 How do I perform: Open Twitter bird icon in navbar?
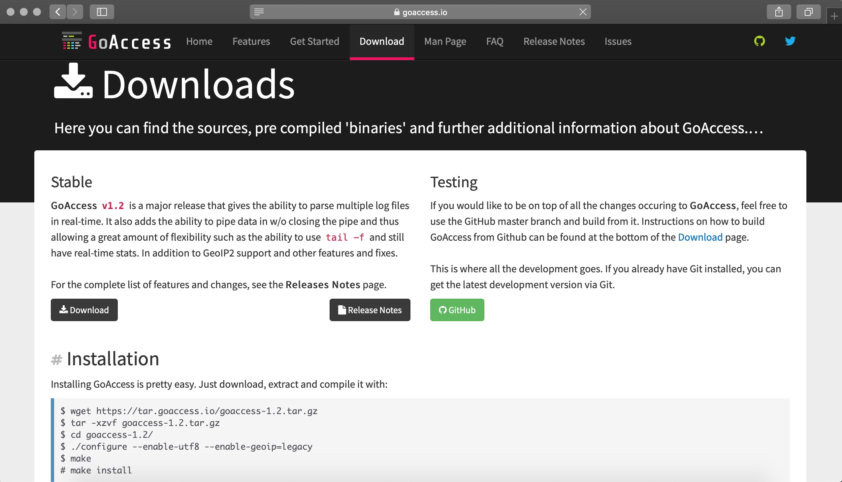point(790,41)
